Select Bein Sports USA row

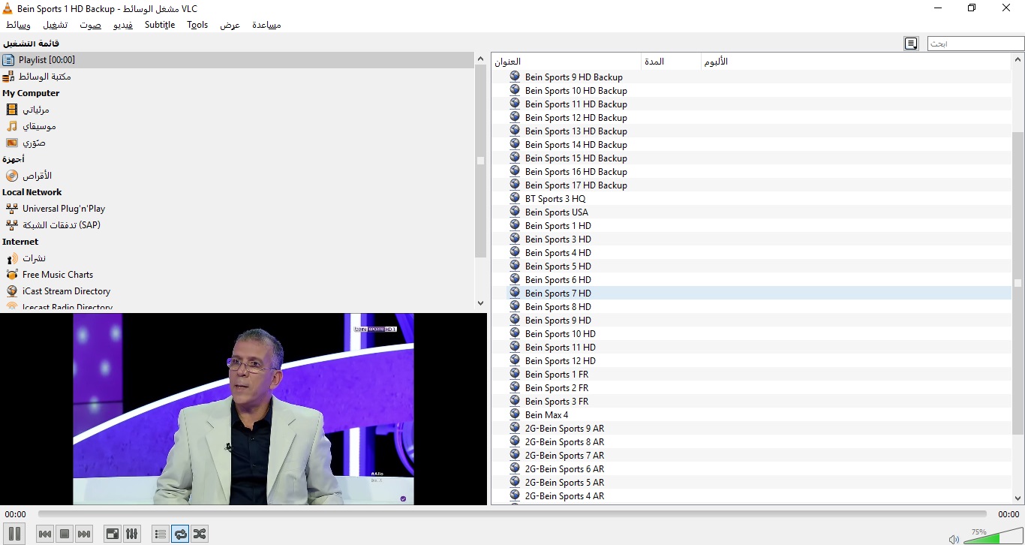click(752, 212)
